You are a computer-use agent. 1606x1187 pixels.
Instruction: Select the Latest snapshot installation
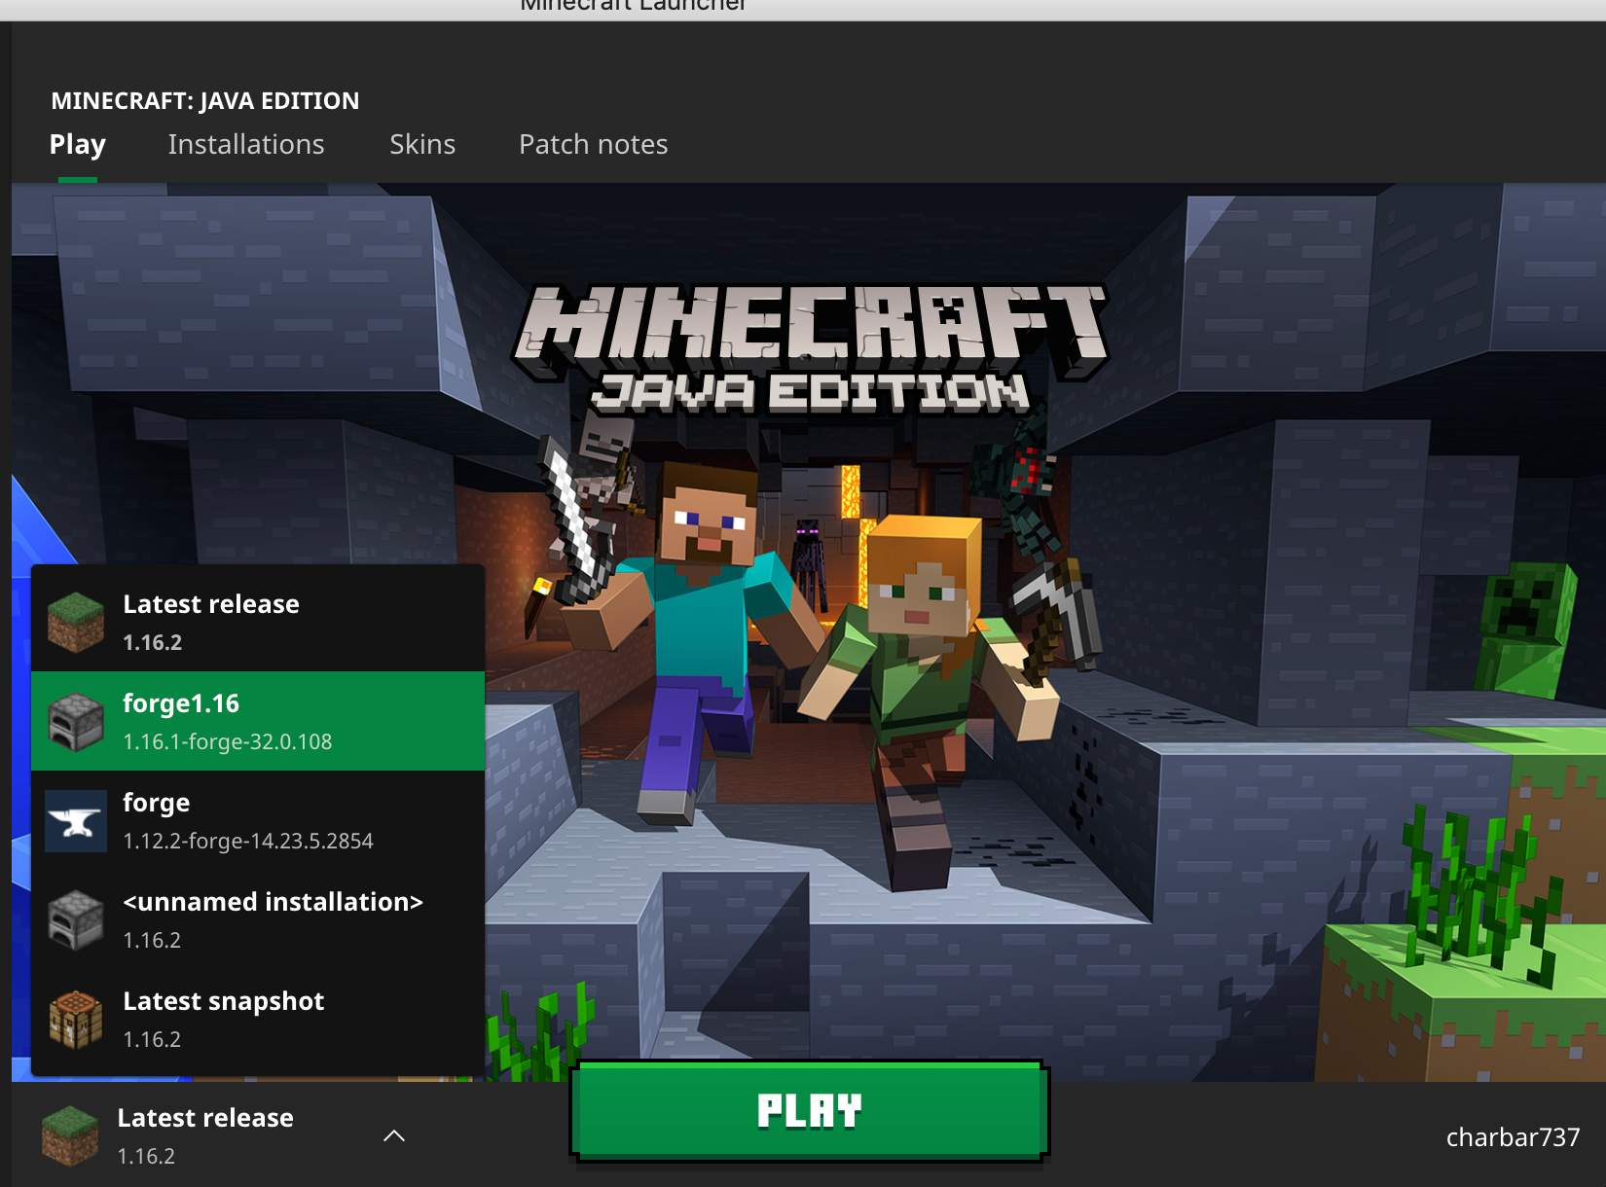(x=258, y=1019)
